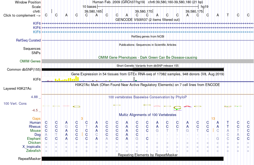Click 'Short Genetic Variants from dbSNP release 155'
Viewport: 254px width, 165px height.
coord(147,66)
